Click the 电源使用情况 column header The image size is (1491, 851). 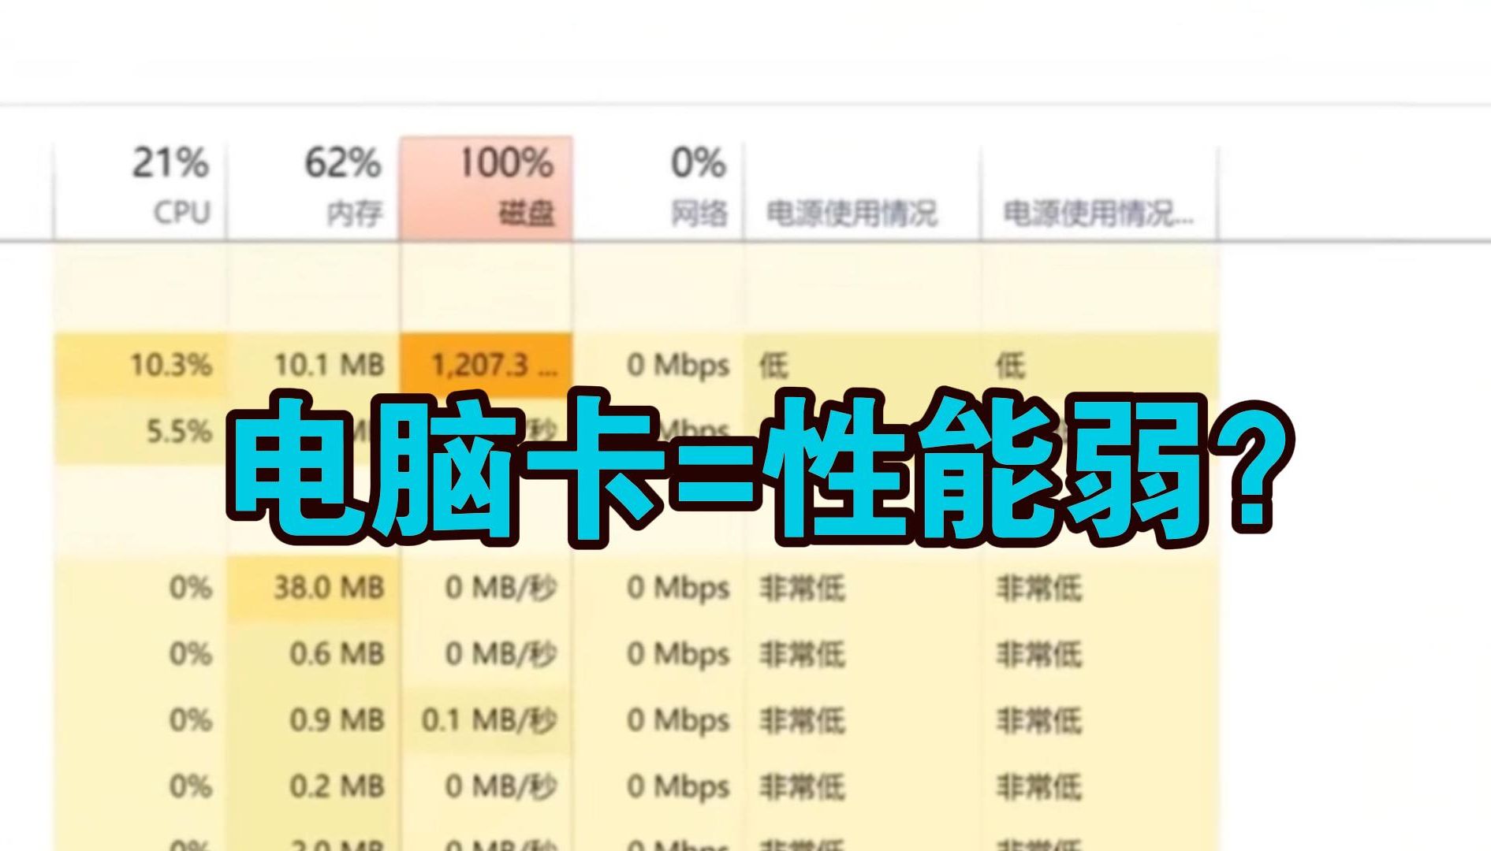(x=863, y=189)
